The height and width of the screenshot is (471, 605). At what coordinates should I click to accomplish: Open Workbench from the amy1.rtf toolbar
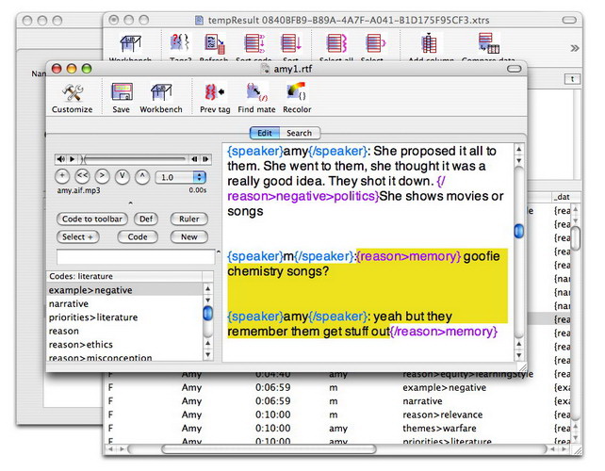[161, 93]
